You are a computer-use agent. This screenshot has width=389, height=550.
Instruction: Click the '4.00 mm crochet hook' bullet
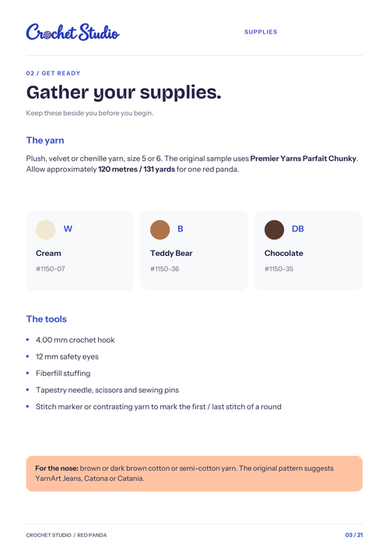click(x=75, y=340)
